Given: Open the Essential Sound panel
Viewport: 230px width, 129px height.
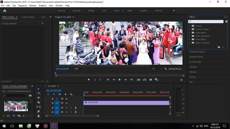Looking at the screenshot, I should [196, 57].
